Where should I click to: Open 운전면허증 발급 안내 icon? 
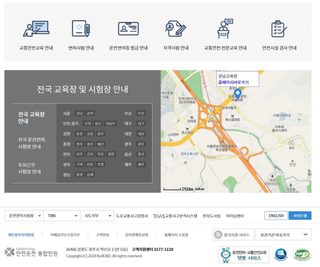(128, 28)
